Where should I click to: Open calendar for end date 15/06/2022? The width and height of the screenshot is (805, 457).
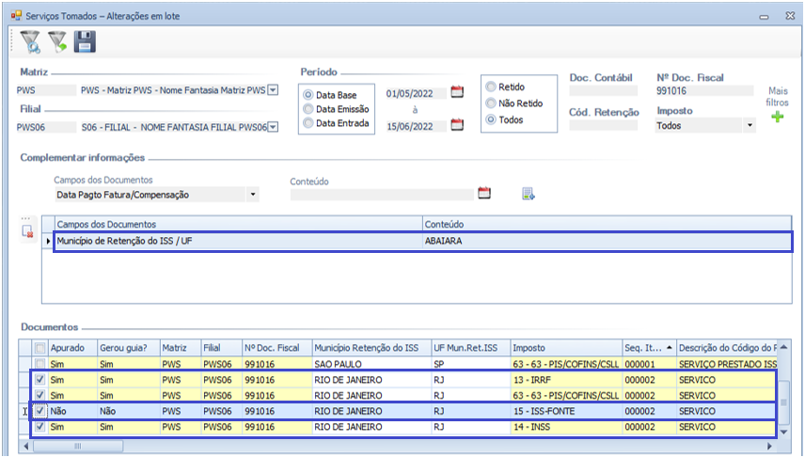pos(458,125)
